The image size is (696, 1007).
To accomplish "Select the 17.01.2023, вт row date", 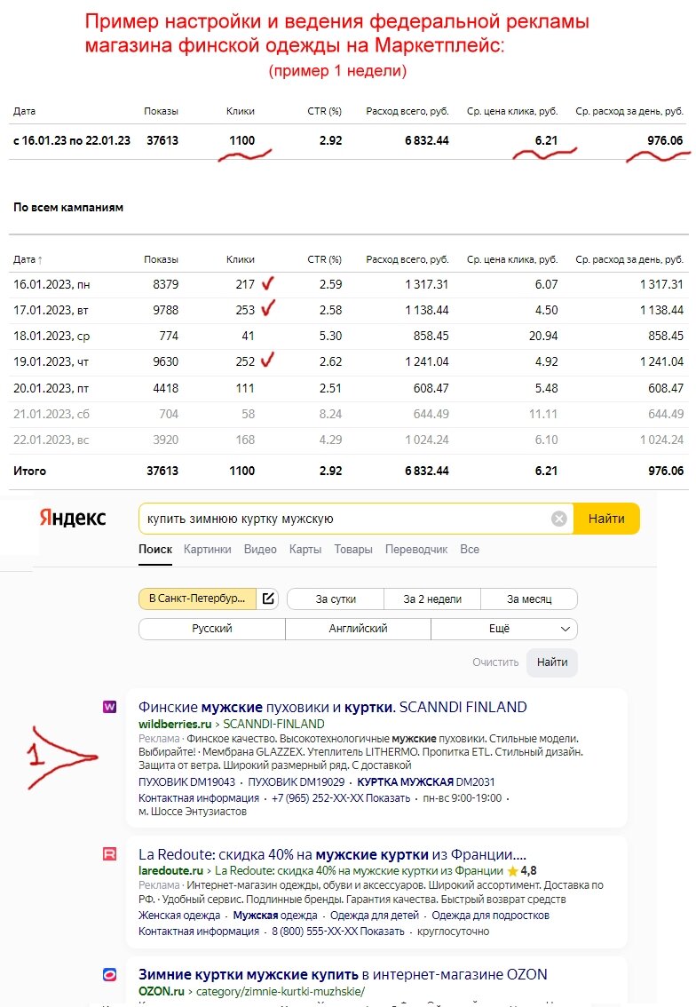I will pos(51,310).
